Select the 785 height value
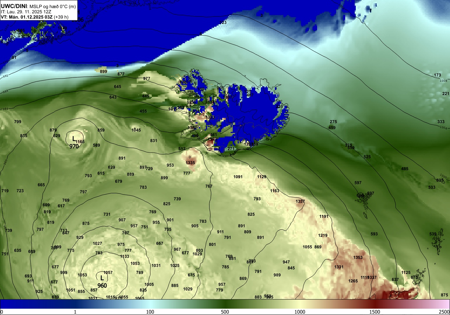The width and height of the screenshot is (450, 315). click(225, 267)
